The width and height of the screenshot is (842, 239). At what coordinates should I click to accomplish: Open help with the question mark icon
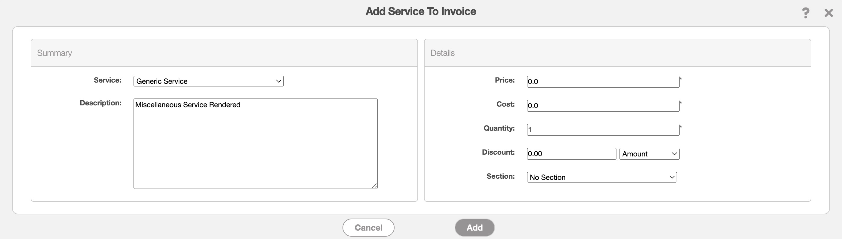click(805, 13)
